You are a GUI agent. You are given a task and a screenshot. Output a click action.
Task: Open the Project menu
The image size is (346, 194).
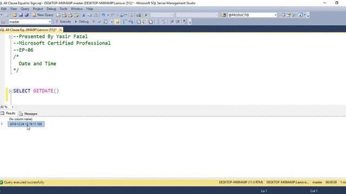coord(38,9)
